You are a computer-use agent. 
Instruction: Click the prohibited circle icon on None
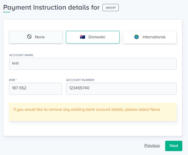click(x=29, y=36)
